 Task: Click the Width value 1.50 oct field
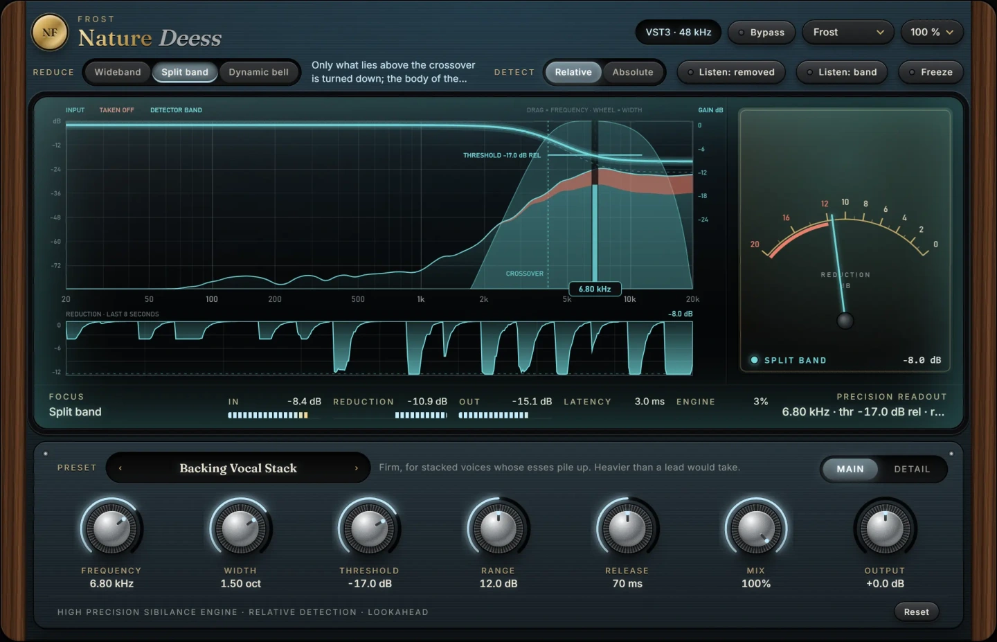241,584
